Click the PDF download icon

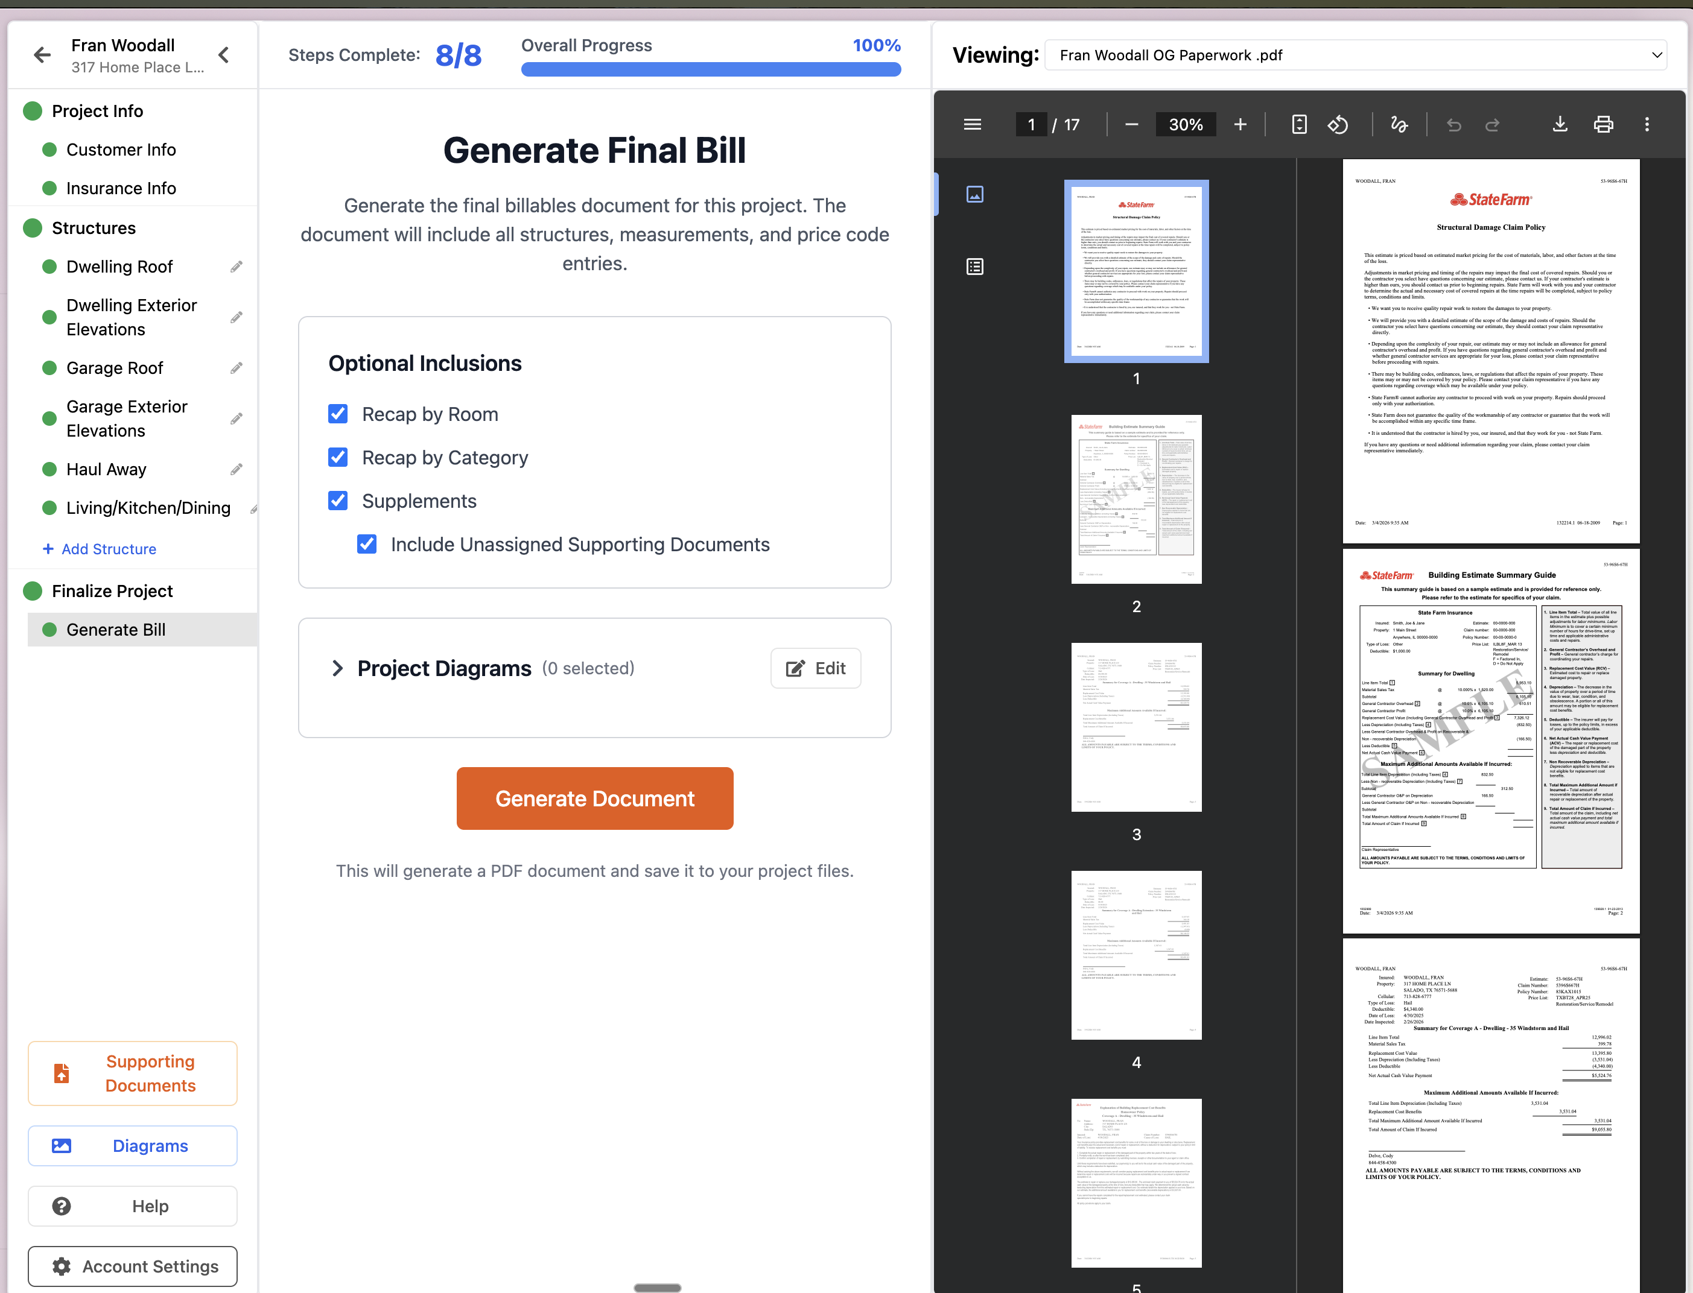(x=1560, y=125)
